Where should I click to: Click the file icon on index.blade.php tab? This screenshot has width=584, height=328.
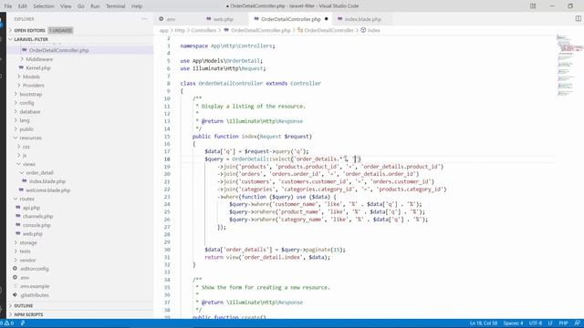[339, 19]
